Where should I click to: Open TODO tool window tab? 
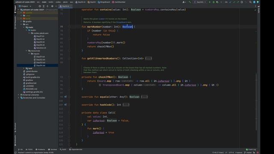[x=29, y=149]
